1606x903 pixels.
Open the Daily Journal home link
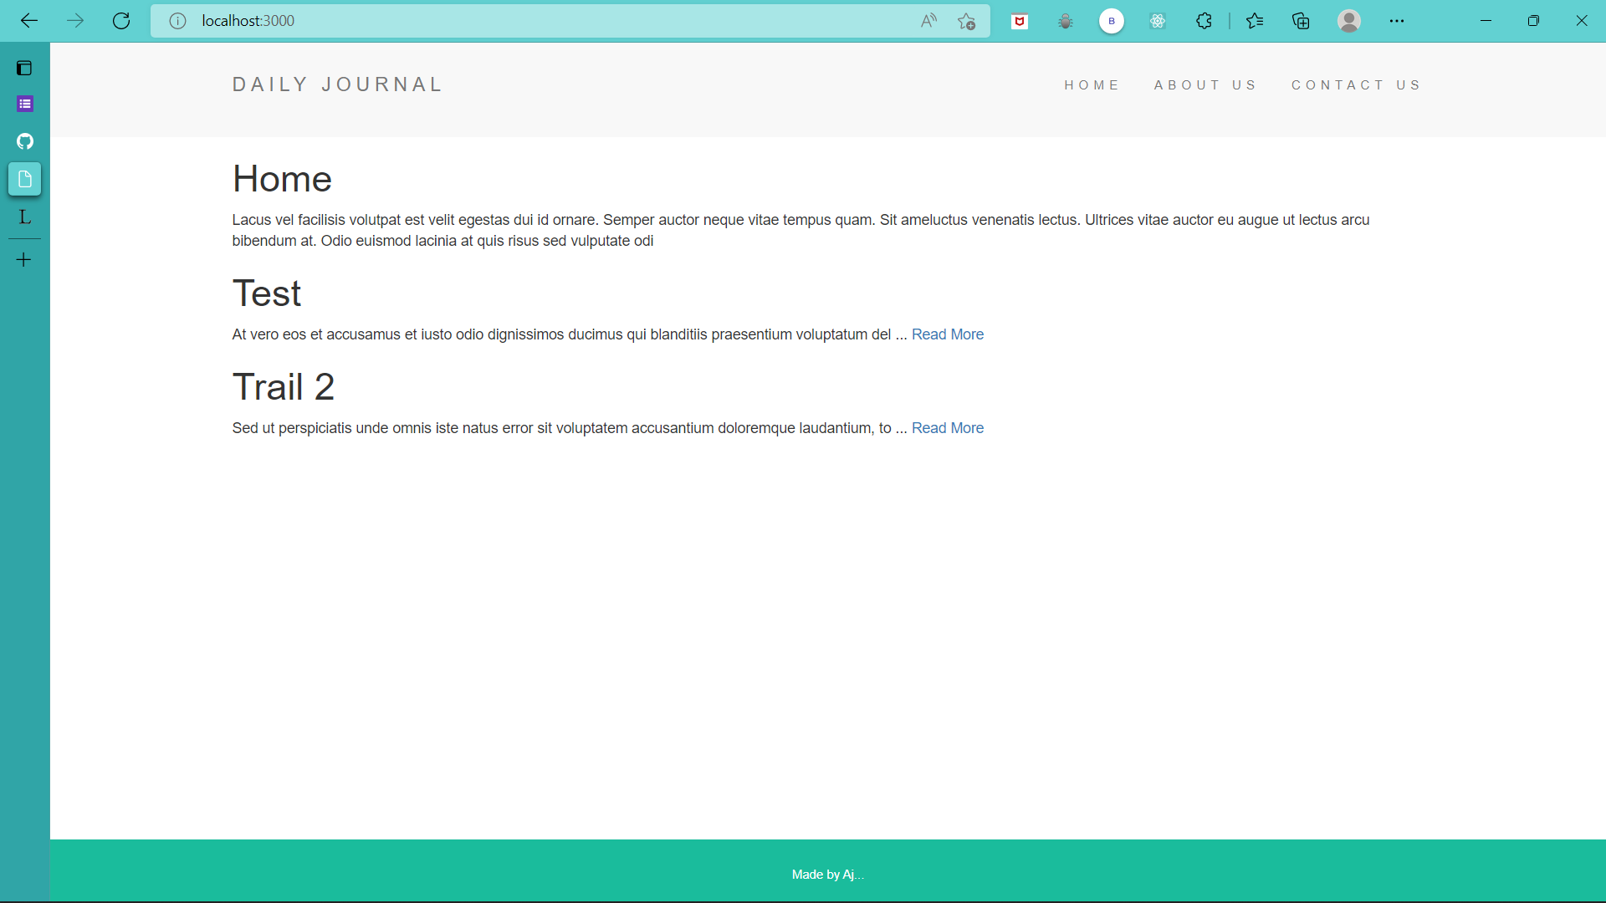[337, 84]
